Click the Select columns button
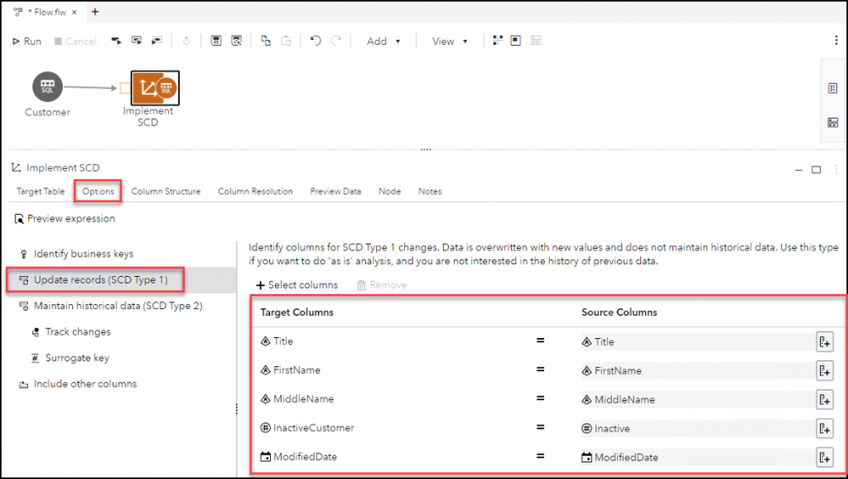Screen dimensions: 848x479 pyautogui.click(x=296, y=285)
